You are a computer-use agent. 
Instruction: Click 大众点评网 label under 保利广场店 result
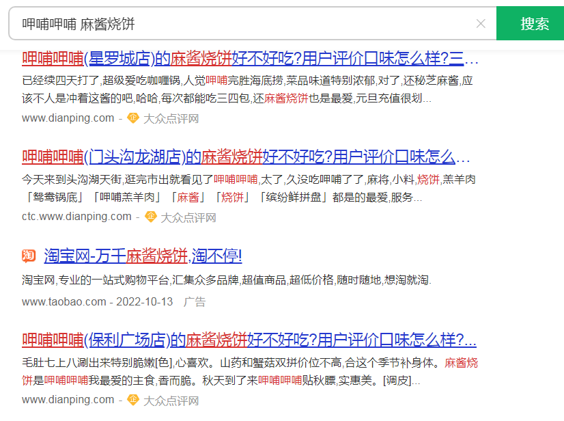click(x=171, y=400)
